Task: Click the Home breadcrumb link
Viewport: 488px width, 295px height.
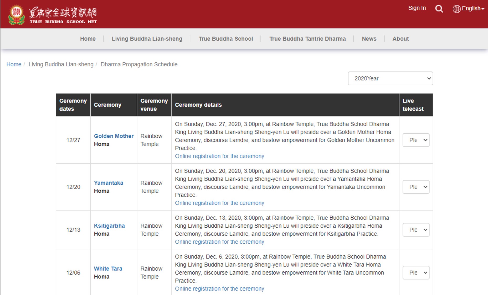Action: click(x=14, y=65)
